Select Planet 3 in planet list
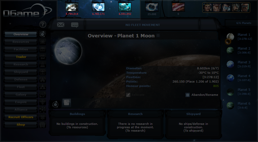Image resolution: width=258 pixels, height=142 pixels. (239, 64)
